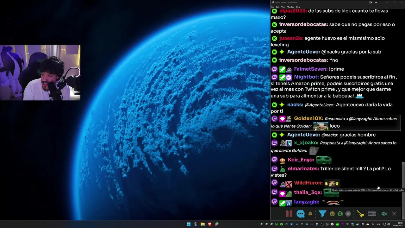Click the lanyzaghi username
This screenshot has height=228, width=405.
coord(306,202)
